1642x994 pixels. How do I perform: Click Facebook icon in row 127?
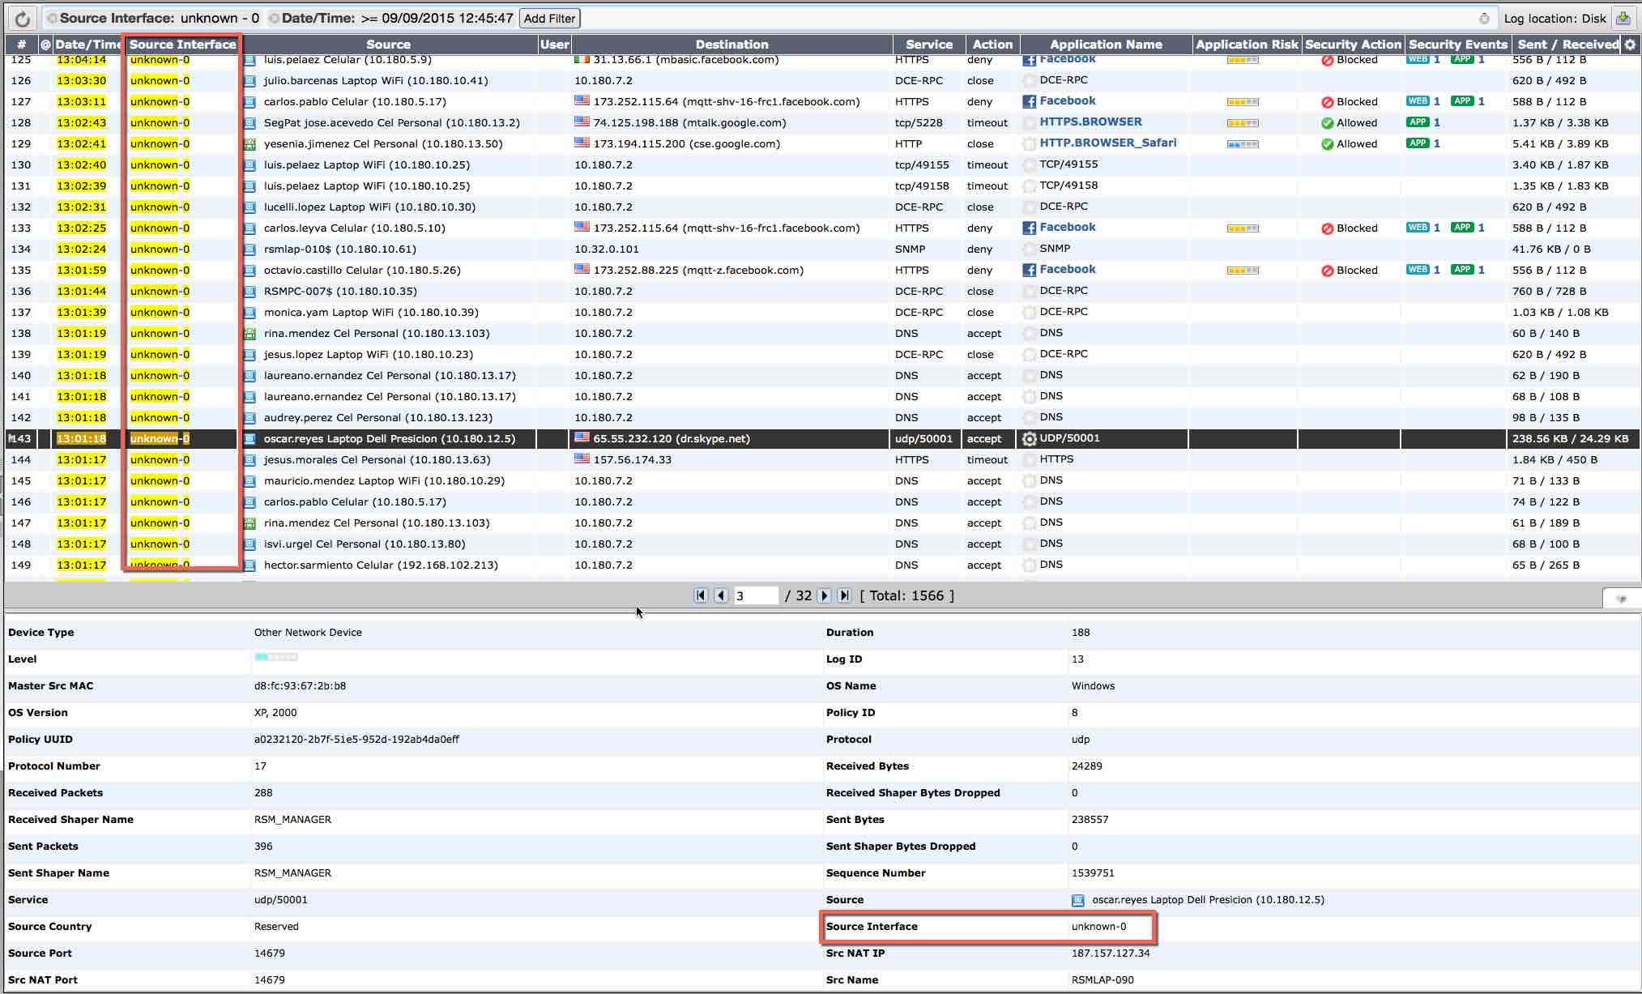(1029, 102)
